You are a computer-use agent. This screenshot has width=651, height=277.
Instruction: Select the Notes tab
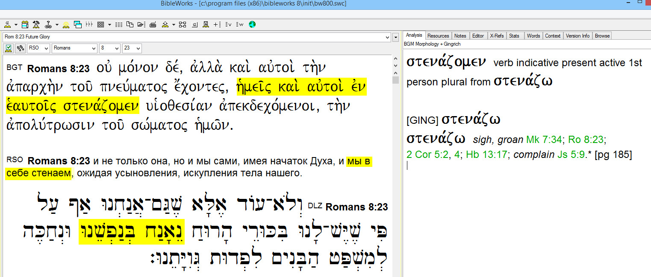[460, 36]
